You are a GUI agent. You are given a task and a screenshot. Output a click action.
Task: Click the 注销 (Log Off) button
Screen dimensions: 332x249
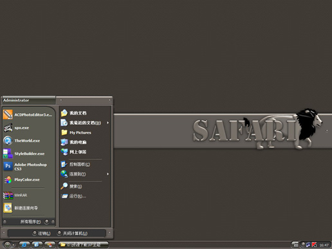point(41,233)
